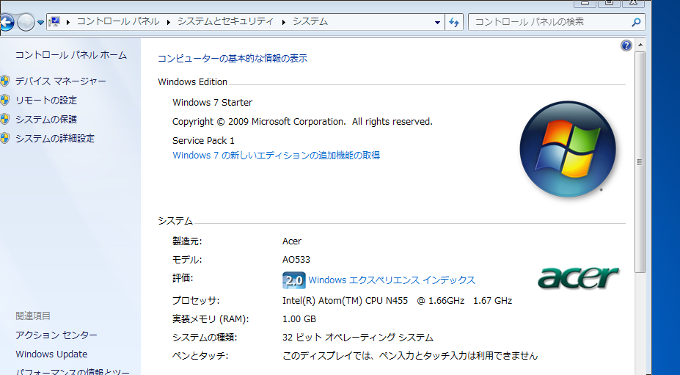680x375 pixels.
Task: Open システムの詳細設定 link
Action: [55, 139]
